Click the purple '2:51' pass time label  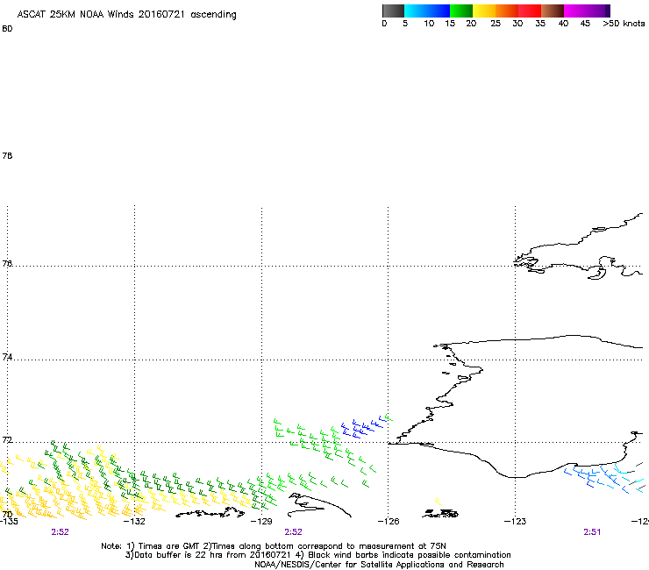(x=592, y=532)
